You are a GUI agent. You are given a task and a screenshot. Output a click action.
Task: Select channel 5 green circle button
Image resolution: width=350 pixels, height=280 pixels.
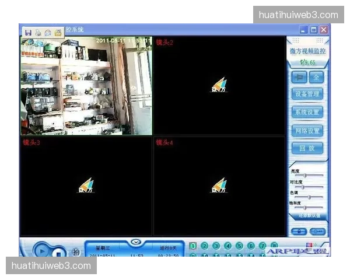click(x=239, y=246)
